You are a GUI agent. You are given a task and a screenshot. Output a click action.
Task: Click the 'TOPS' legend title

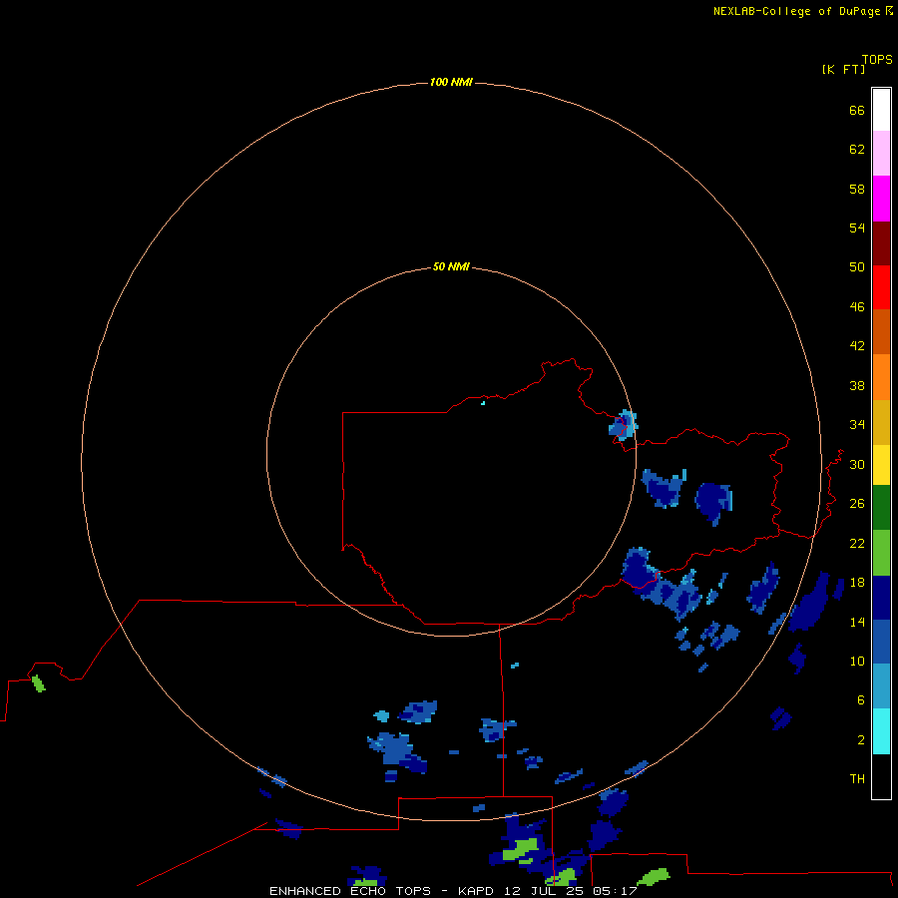877,59
